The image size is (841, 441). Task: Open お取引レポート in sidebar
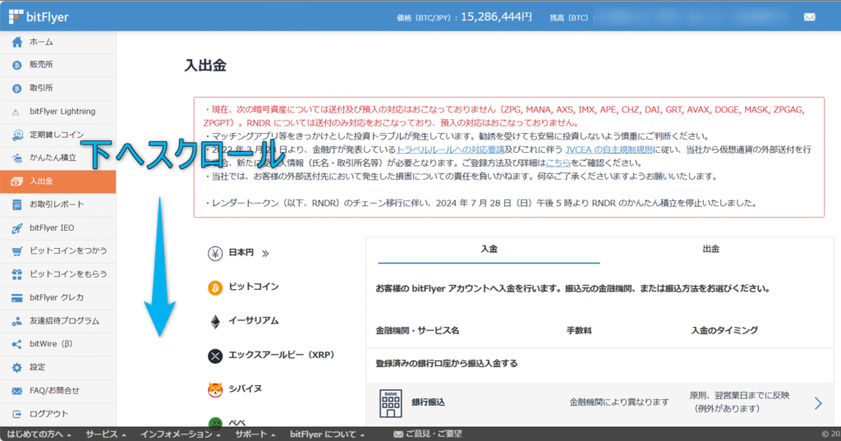point(58,204)
